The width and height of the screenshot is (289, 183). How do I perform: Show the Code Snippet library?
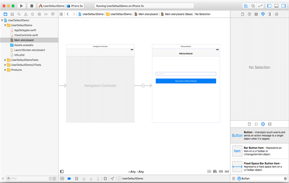(x=256, y=124)
